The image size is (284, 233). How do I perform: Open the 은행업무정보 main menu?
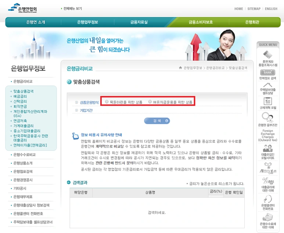(x=87, y=22)
